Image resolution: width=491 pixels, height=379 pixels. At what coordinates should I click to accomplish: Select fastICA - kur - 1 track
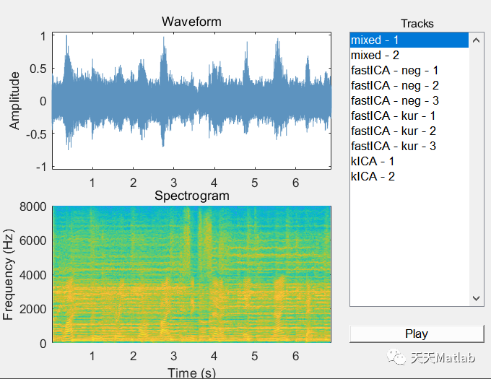click(409, 116)
